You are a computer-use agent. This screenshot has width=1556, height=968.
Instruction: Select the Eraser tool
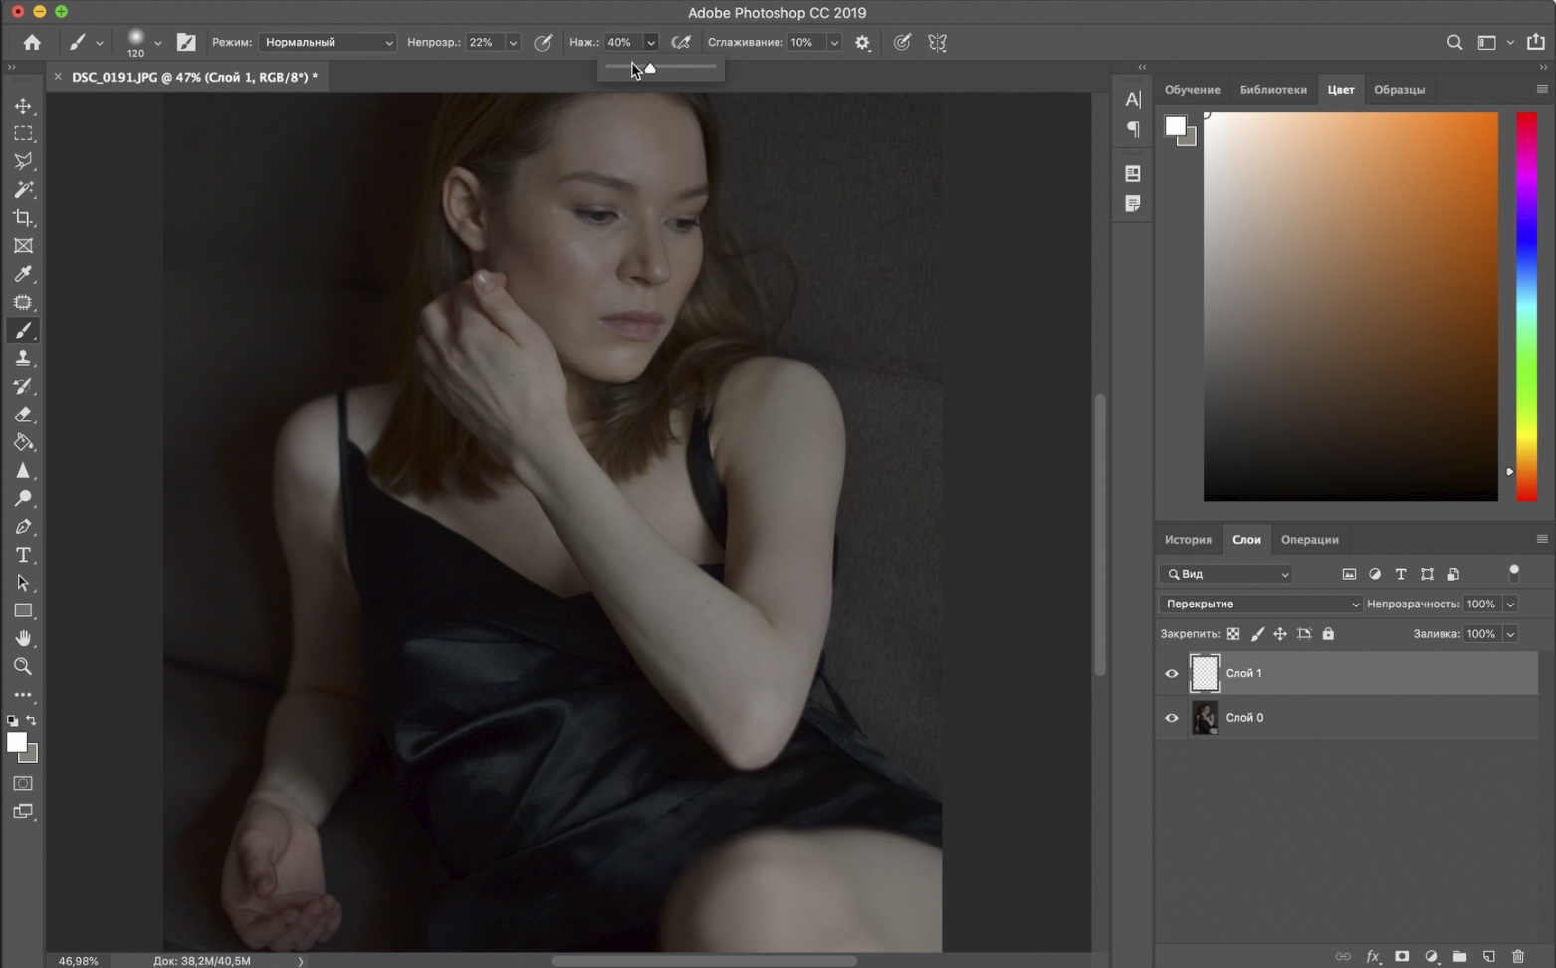23,414
